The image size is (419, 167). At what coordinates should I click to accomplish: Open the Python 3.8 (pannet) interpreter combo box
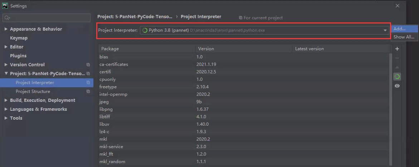point(264,30)
